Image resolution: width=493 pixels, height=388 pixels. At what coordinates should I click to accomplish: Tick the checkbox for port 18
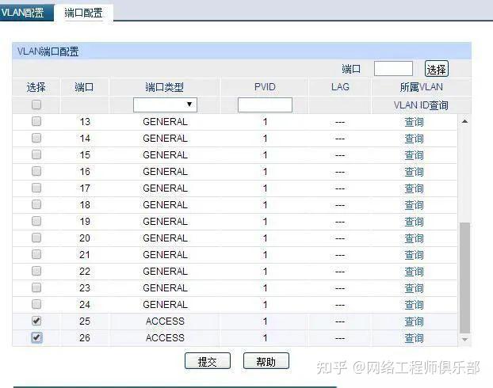pyautogui.click(x=36, y=204)
